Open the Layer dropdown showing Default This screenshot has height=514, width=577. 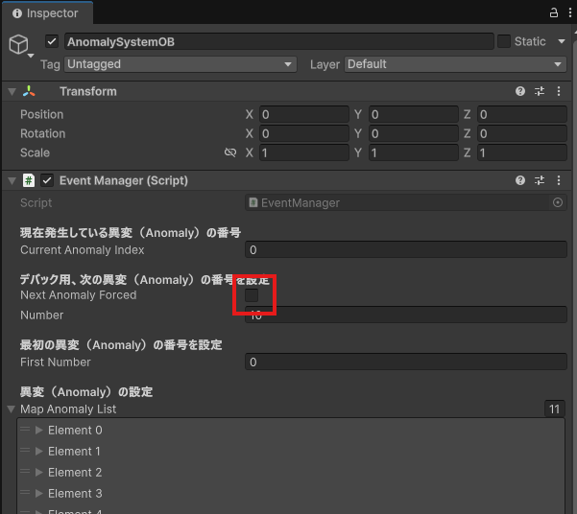point(454,64)
